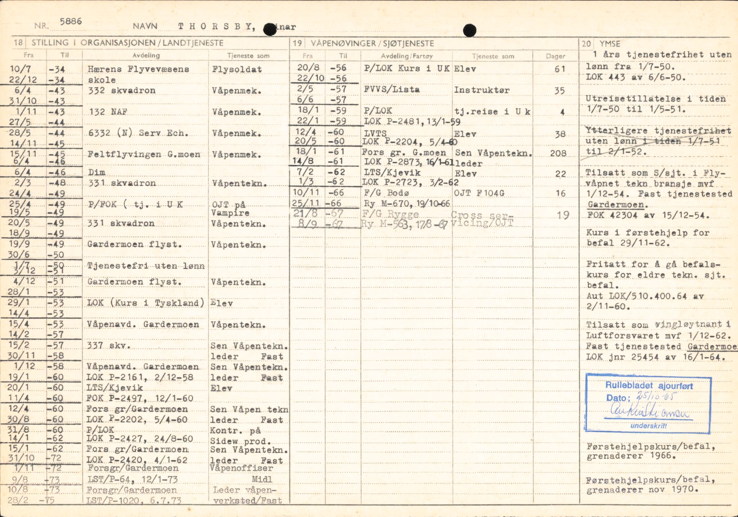Select 'LOK jnr 25454 av 16/1-64.' note
This screenshot has width=738, height=517.
[x=656, y=357]
